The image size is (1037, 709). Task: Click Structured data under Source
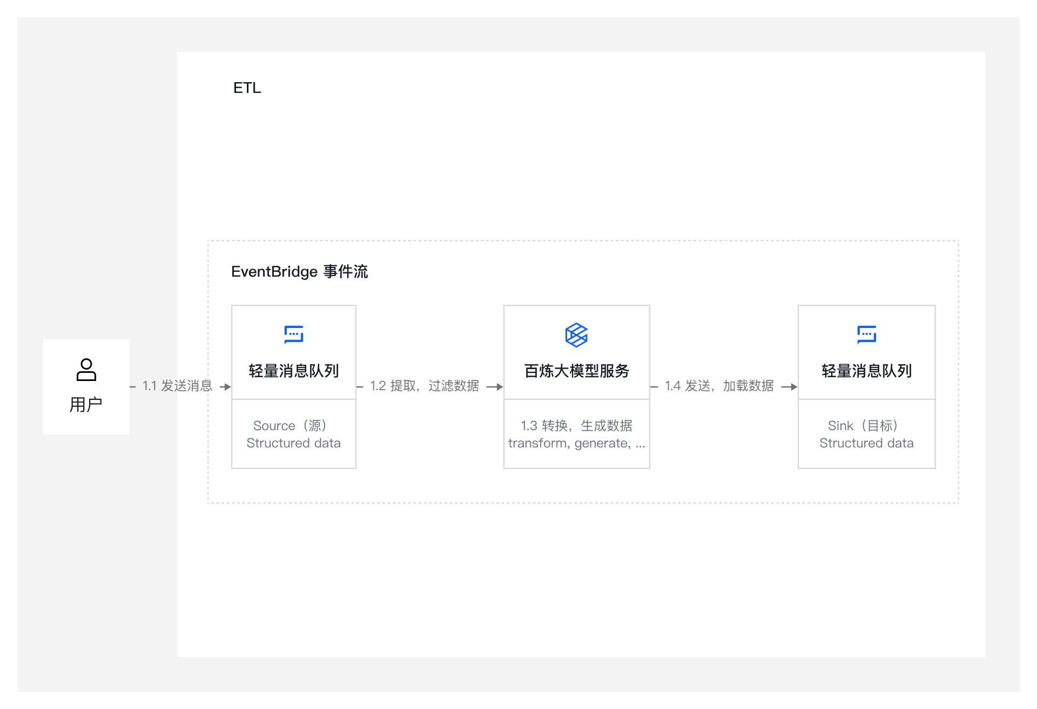pos(294,443)
